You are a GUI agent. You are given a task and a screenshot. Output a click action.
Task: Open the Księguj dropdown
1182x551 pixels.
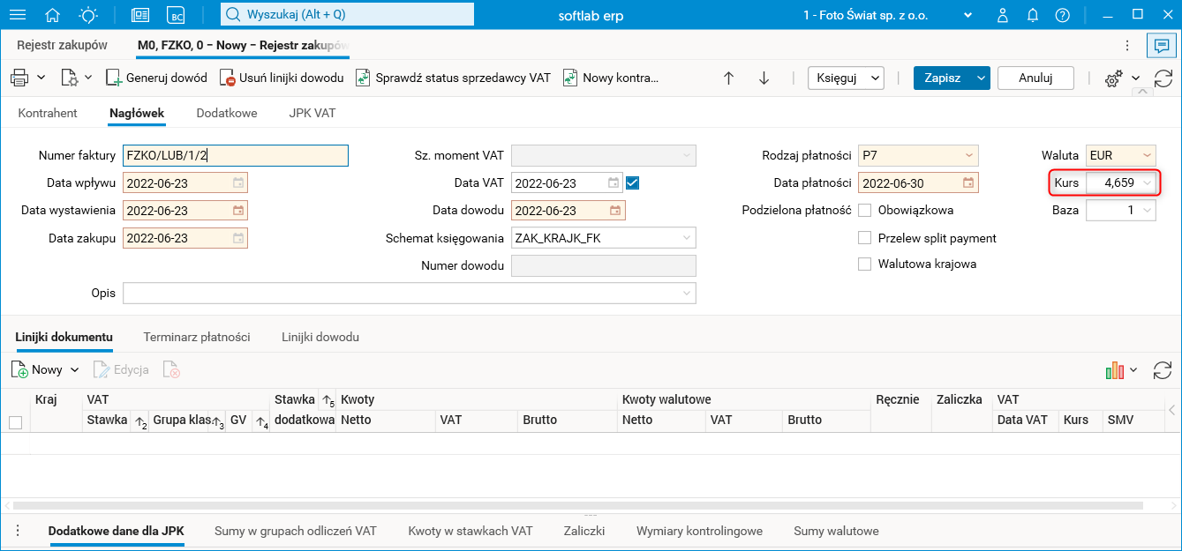(x=846, y=78)
